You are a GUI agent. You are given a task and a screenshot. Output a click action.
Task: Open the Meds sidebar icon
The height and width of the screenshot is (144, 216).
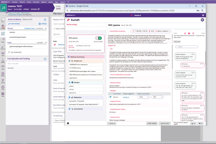[3, 40]
